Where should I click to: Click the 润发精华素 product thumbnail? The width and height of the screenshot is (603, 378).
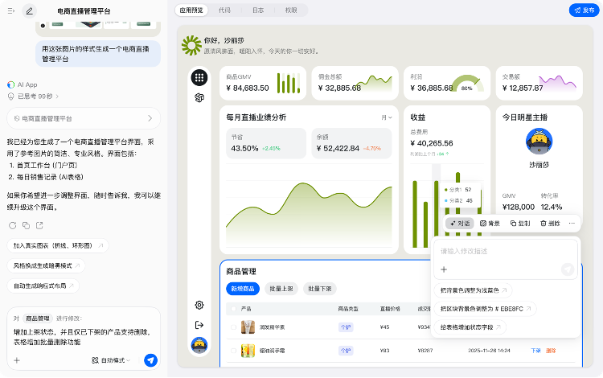click(x=248, y=327)
